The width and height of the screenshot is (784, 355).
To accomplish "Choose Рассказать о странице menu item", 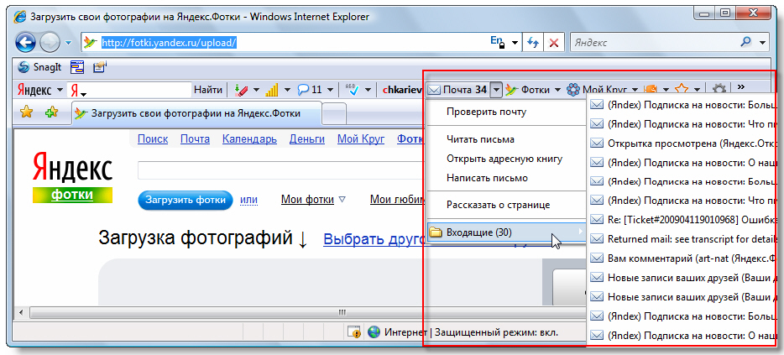I will point(498,205).
